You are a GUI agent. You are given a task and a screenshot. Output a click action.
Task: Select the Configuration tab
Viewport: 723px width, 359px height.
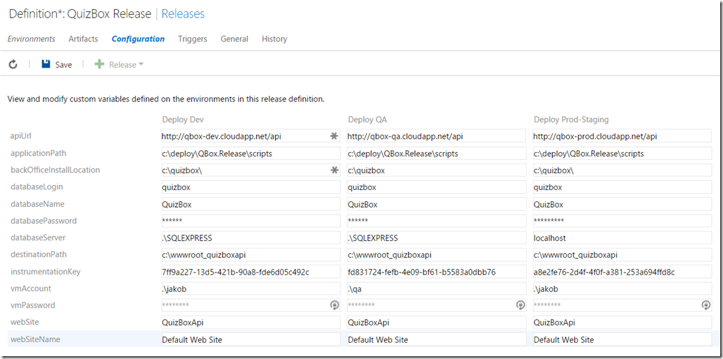click(139, 39)
